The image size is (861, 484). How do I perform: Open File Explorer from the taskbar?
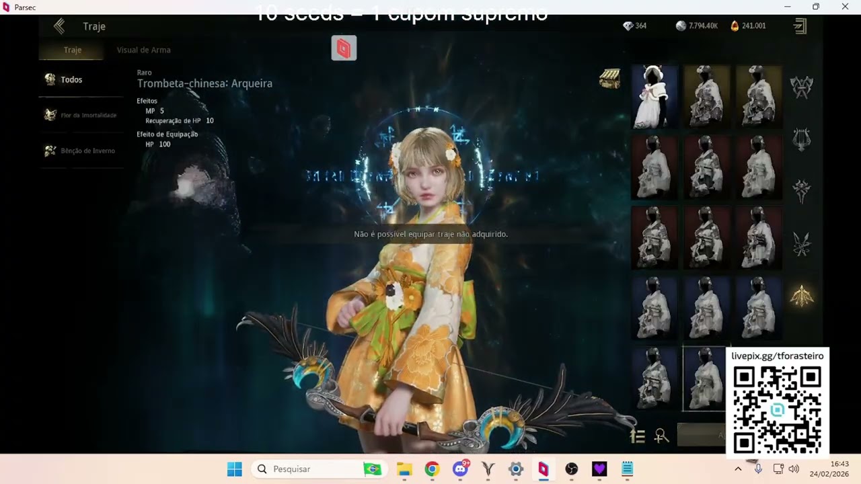(404, 469)
